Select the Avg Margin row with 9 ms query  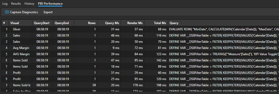(140, 48)
